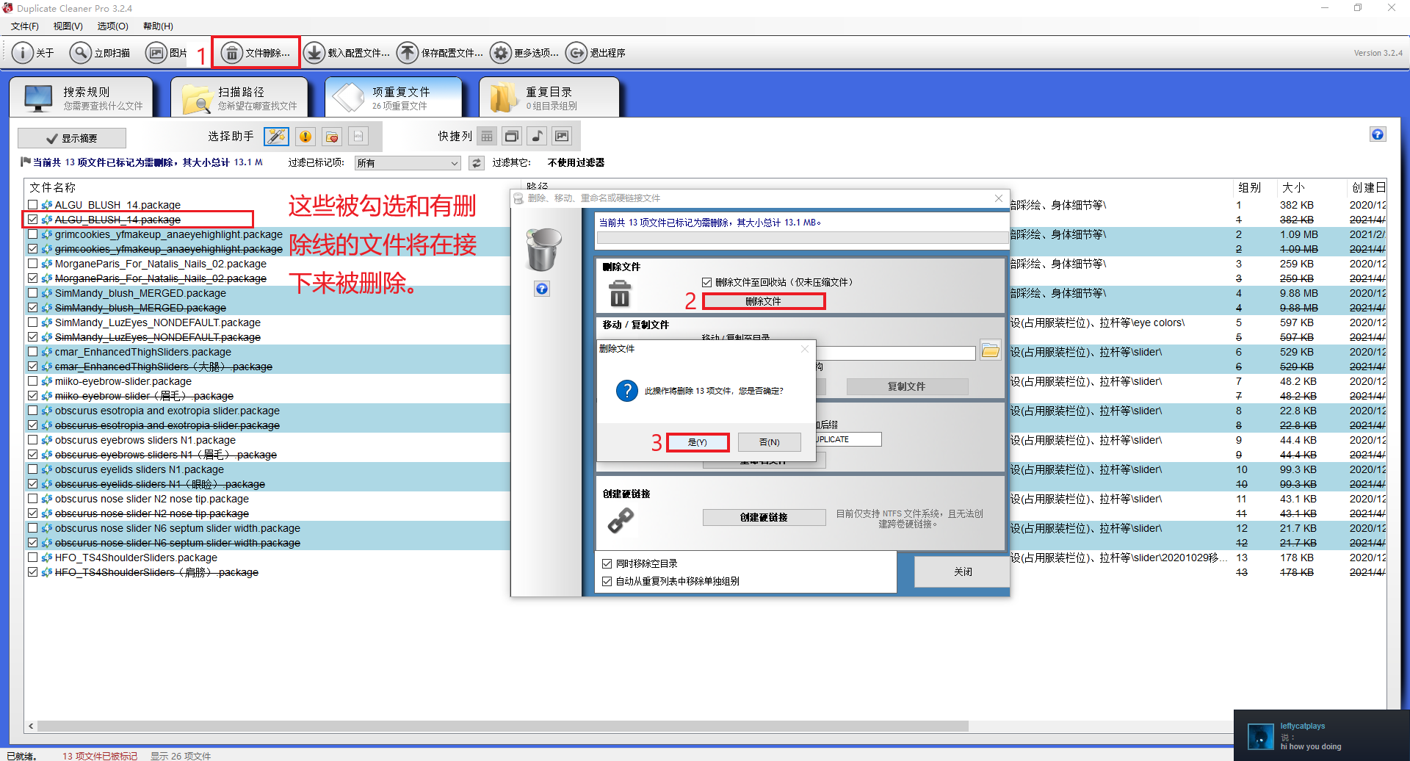Uncheck struck-through MorganeParis Nails package

click(32, 278)
